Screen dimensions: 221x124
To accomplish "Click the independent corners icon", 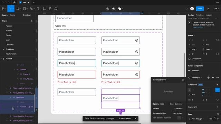I will (218, 54).
